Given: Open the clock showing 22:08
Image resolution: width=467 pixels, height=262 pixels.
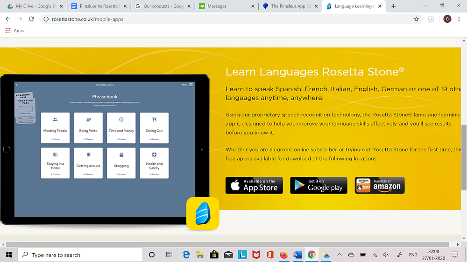Looking at the screenshot, I should coord(433,255).
